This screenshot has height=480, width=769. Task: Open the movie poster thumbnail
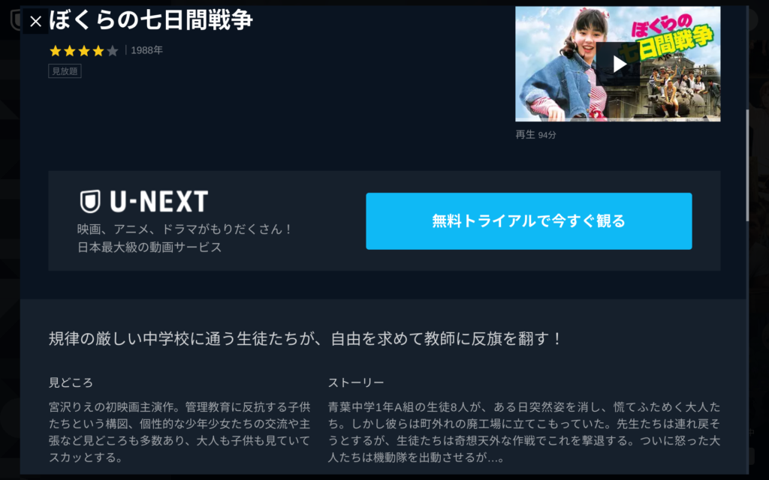point(617,64)
